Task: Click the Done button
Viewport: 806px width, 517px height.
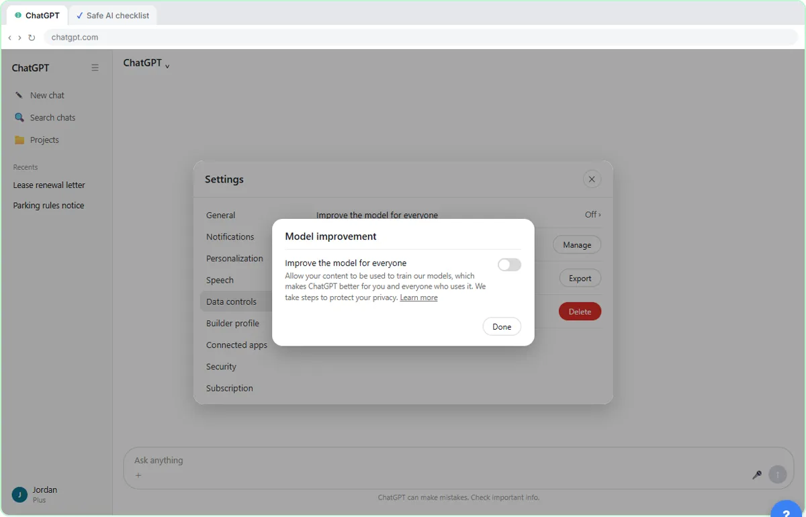Action: 502,326
